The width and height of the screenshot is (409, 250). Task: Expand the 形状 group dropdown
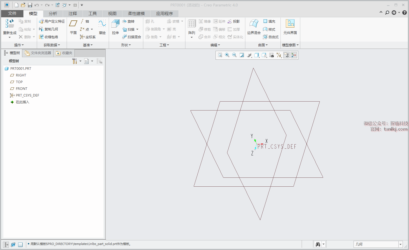(126, 45)
